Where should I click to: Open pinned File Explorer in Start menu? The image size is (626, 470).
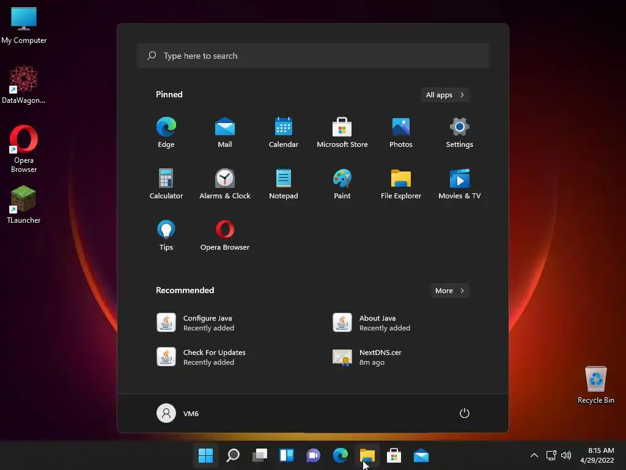[x=401, y=184]
